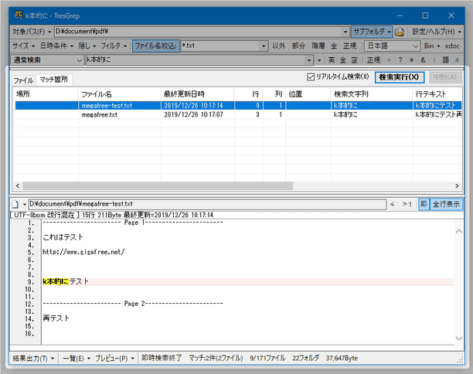Click マッチ:2件(2ファイル) status text
This screenshot has width=473, height=374.
coord(216,359)
